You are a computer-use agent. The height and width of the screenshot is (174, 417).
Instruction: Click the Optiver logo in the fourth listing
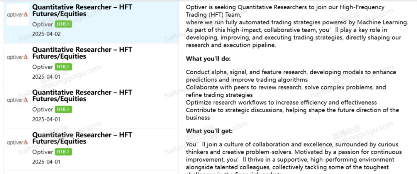coord(17,142)
